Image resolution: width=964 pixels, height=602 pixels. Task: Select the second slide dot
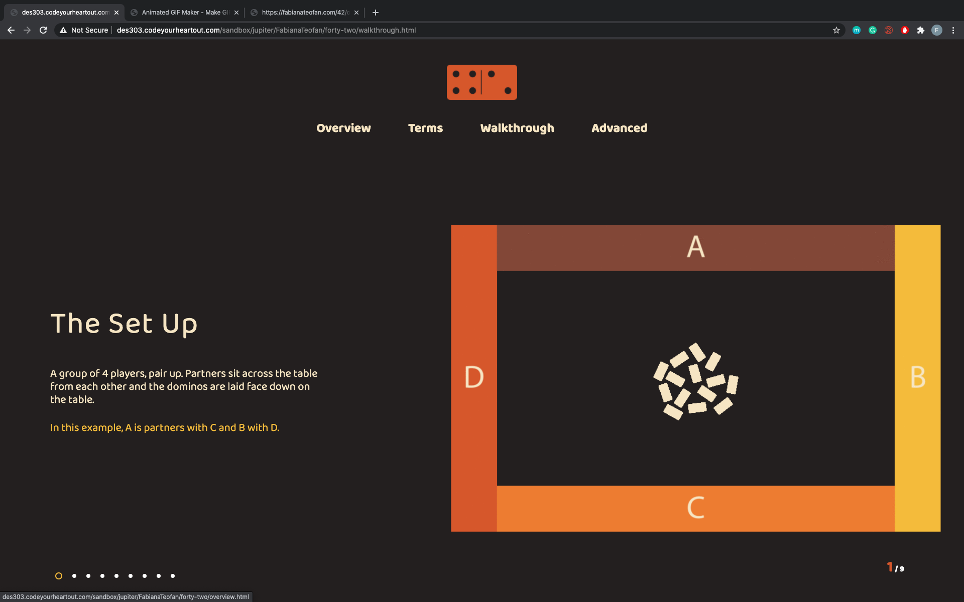pyautogui.click(x=74, y=576)
